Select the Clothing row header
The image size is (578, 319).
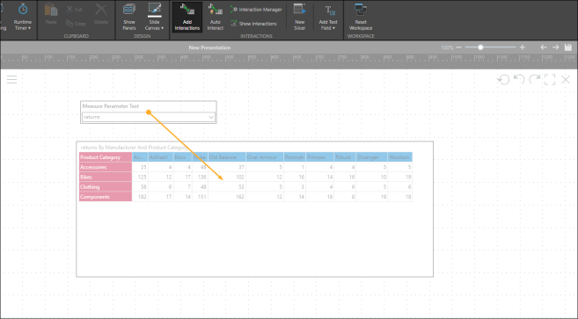pos(106,187)
